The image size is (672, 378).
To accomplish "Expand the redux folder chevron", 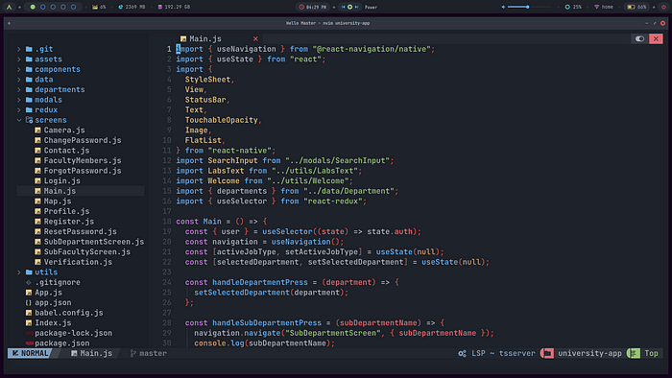I will 19,110.
